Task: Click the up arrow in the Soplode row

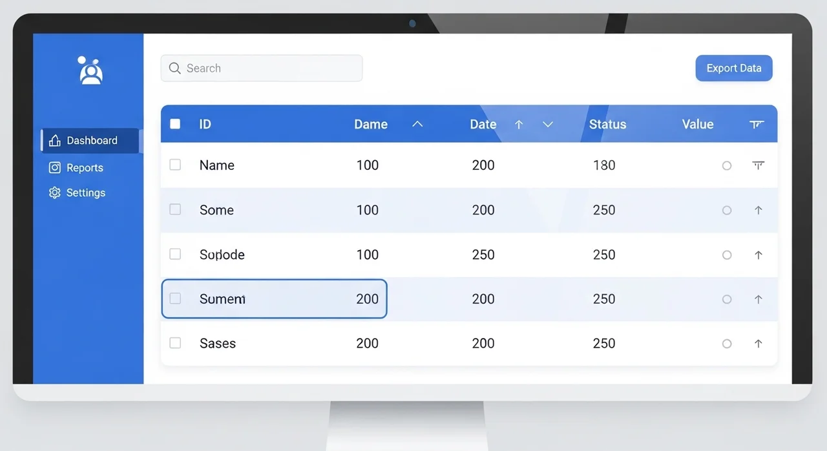Action: [x=759, y=255]
